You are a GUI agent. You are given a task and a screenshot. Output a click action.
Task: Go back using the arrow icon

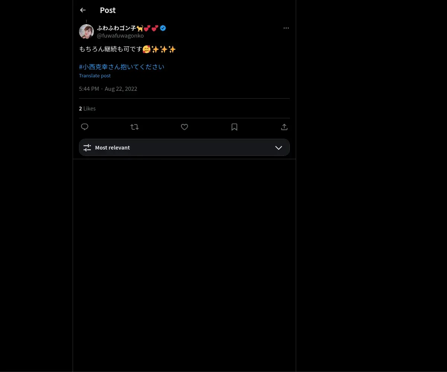pyautogui.click(x=83, y=10)
